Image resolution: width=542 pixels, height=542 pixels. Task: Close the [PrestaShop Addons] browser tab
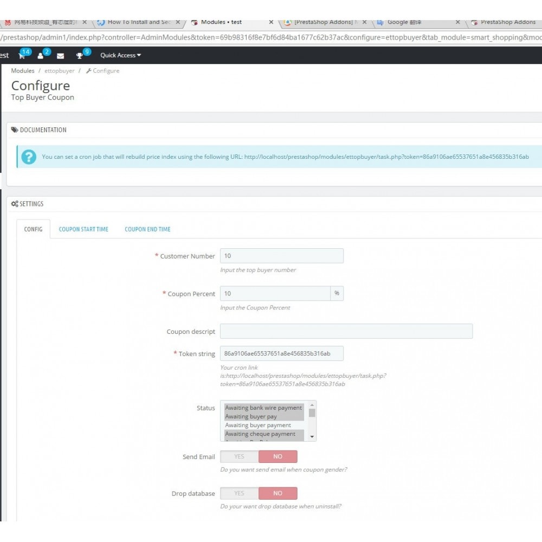[364, 22]
